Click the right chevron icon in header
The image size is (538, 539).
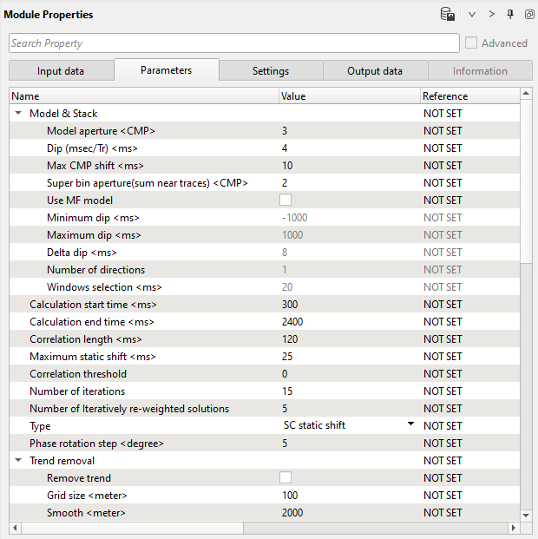click(x=491, y=15)
